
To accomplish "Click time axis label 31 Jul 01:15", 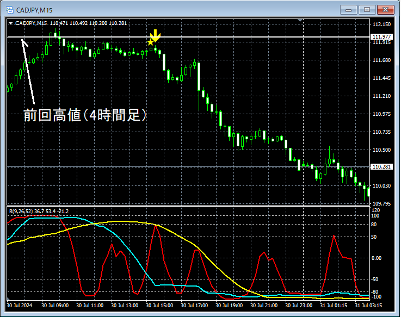I will [334, 306].
